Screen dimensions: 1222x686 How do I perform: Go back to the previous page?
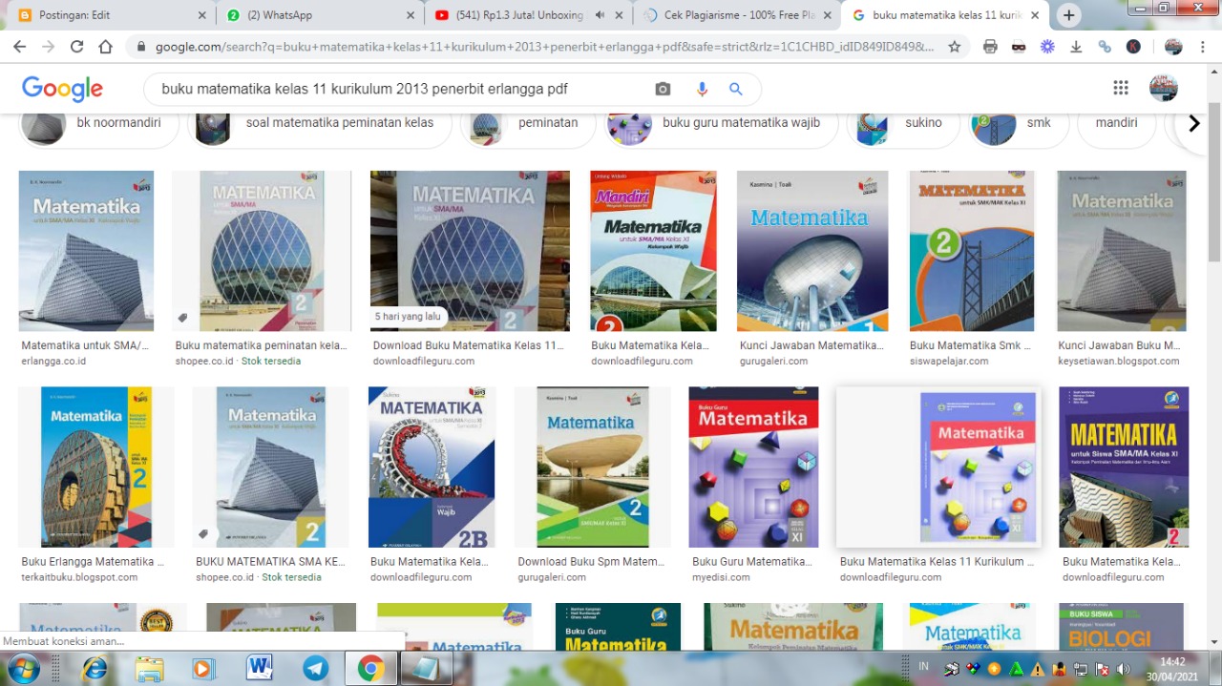click(x=19, y=46)
